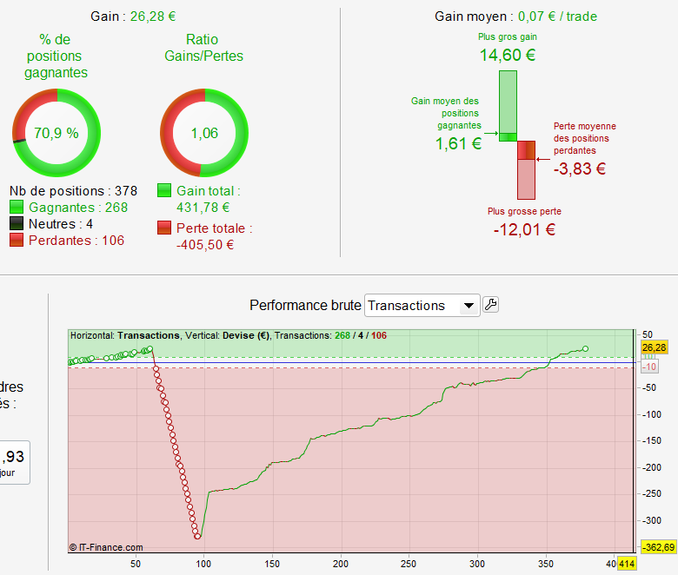
Task: Click the text 'Gagnantes : 268'
Action: [x=78, y=207]
